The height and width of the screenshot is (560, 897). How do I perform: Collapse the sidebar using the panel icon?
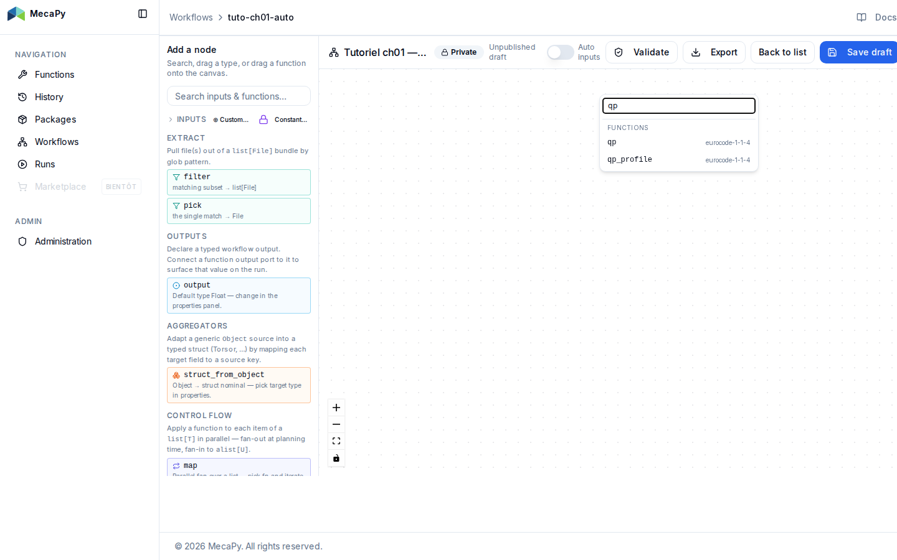tap(143, 14)
